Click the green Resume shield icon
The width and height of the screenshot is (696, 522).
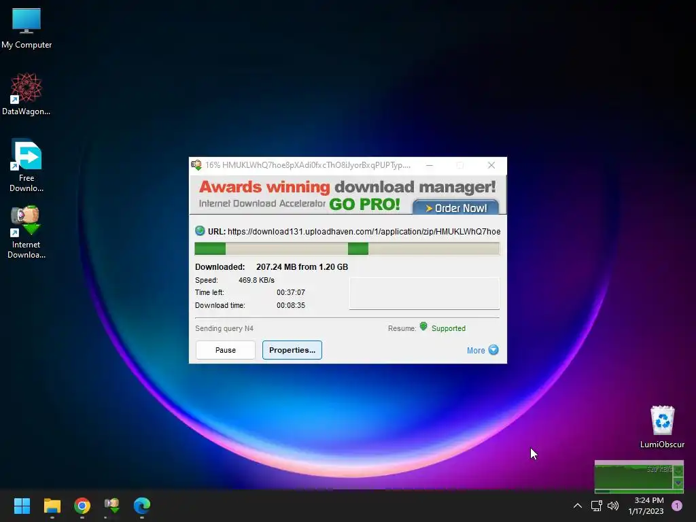tap(423, 327)
